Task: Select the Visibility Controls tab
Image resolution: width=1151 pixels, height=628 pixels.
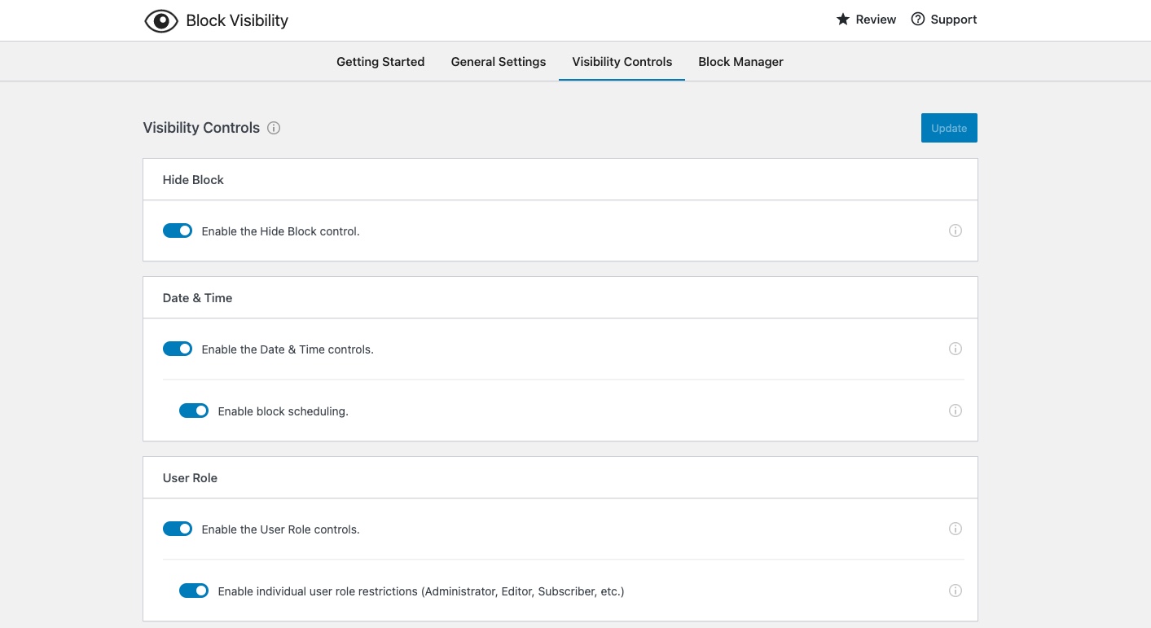Action: tap(622, 62)
